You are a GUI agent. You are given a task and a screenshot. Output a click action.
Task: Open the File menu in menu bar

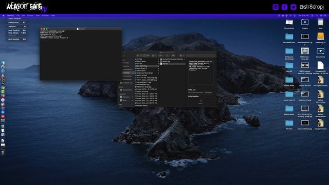pos(18,15)
